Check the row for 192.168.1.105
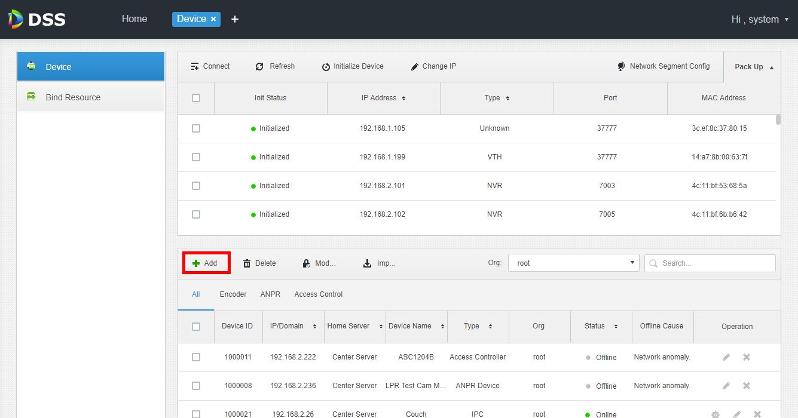 196,128
